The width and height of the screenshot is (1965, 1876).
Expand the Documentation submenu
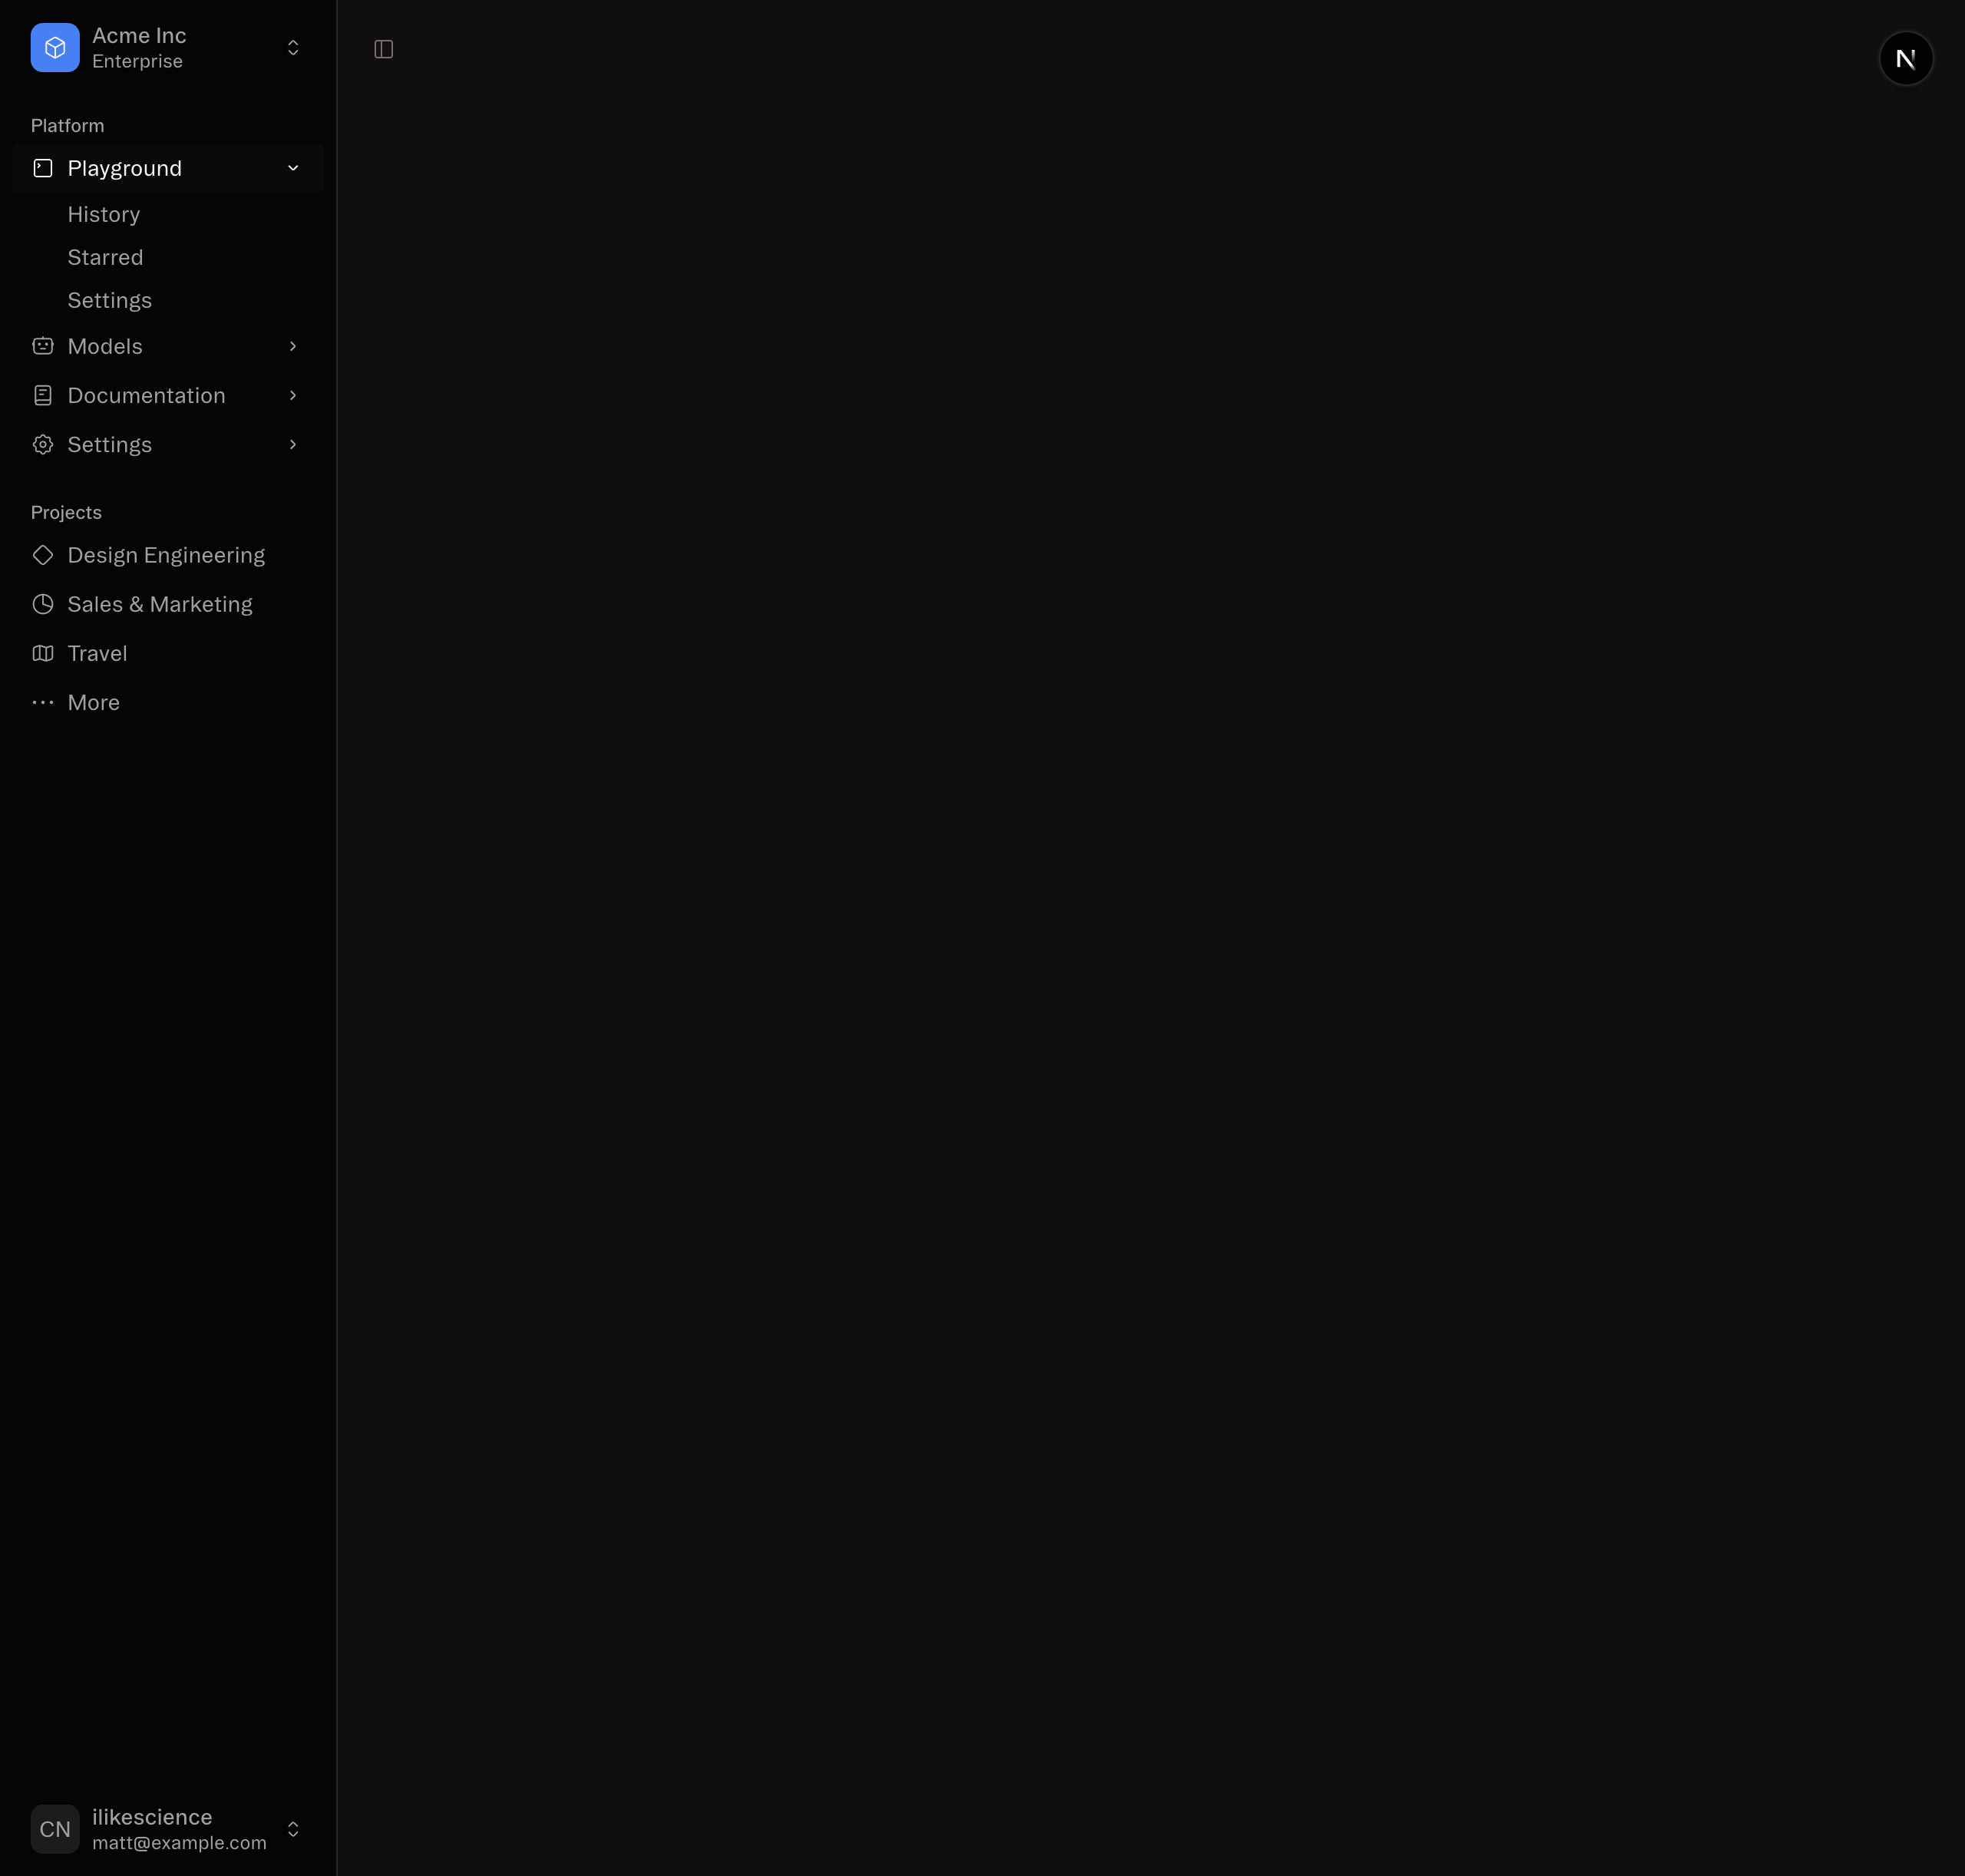tap(292, 395)
